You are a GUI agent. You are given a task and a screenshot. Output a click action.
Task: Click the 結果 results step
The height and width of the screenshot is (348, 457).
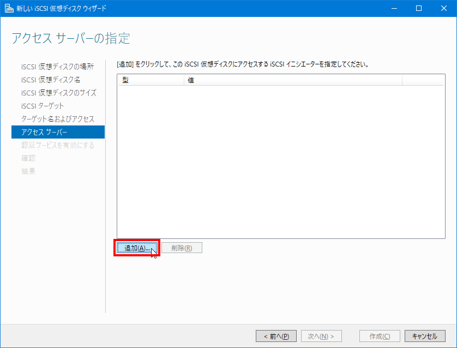click(x=28, y=171)
